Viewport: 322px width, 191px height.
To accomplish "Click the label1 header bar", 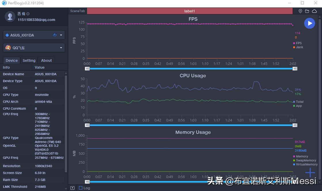I will click(190, 11).
